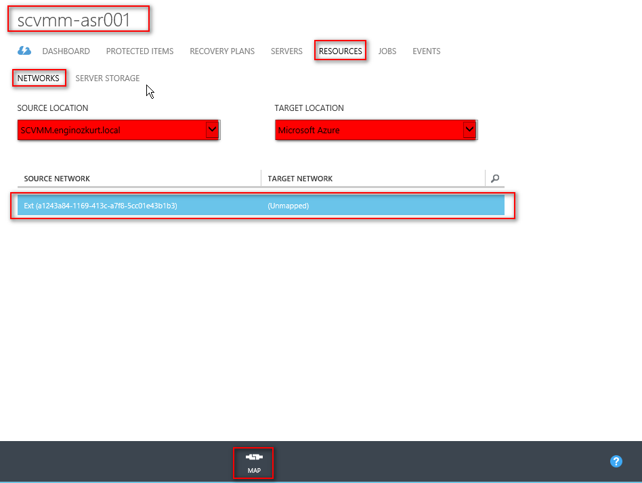Select the Ext (a1243a84-1169-413c...) network row
642x483 pixels.
[261, 205]
